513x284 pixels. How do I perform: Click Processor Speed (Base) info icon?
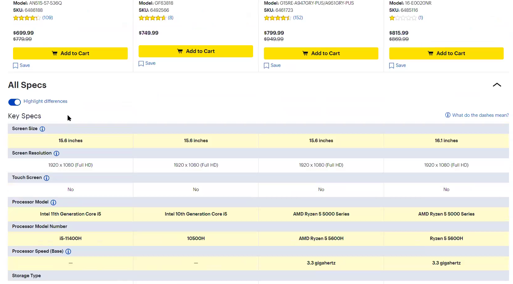[68, 251]
